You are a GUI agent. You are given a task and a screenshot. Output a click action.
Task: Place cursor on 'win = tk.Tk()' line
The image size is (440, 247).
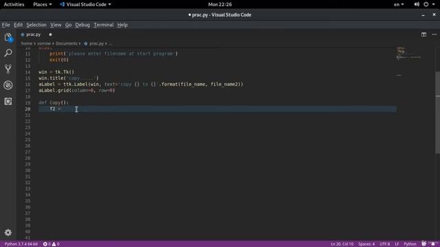tap(56, 72)
